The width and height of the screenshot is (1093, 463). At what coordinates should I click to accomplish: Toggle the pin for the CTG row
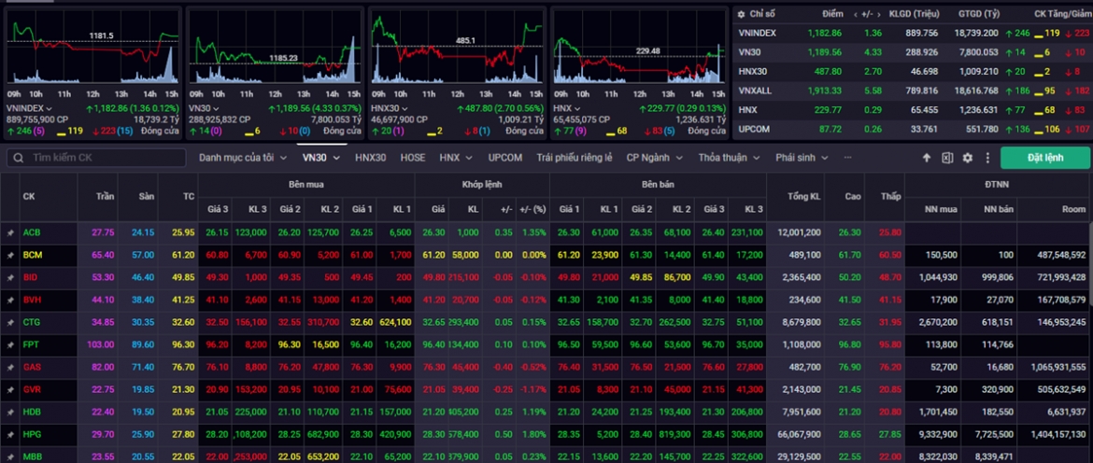click(9, 322)
